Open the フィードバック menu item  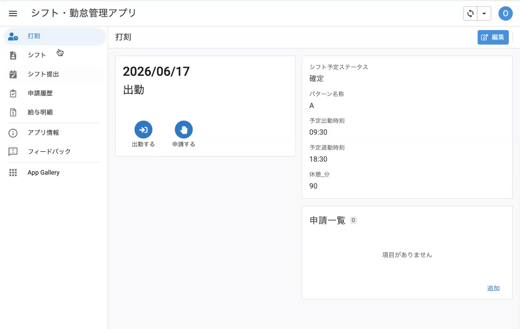(49, 152)
